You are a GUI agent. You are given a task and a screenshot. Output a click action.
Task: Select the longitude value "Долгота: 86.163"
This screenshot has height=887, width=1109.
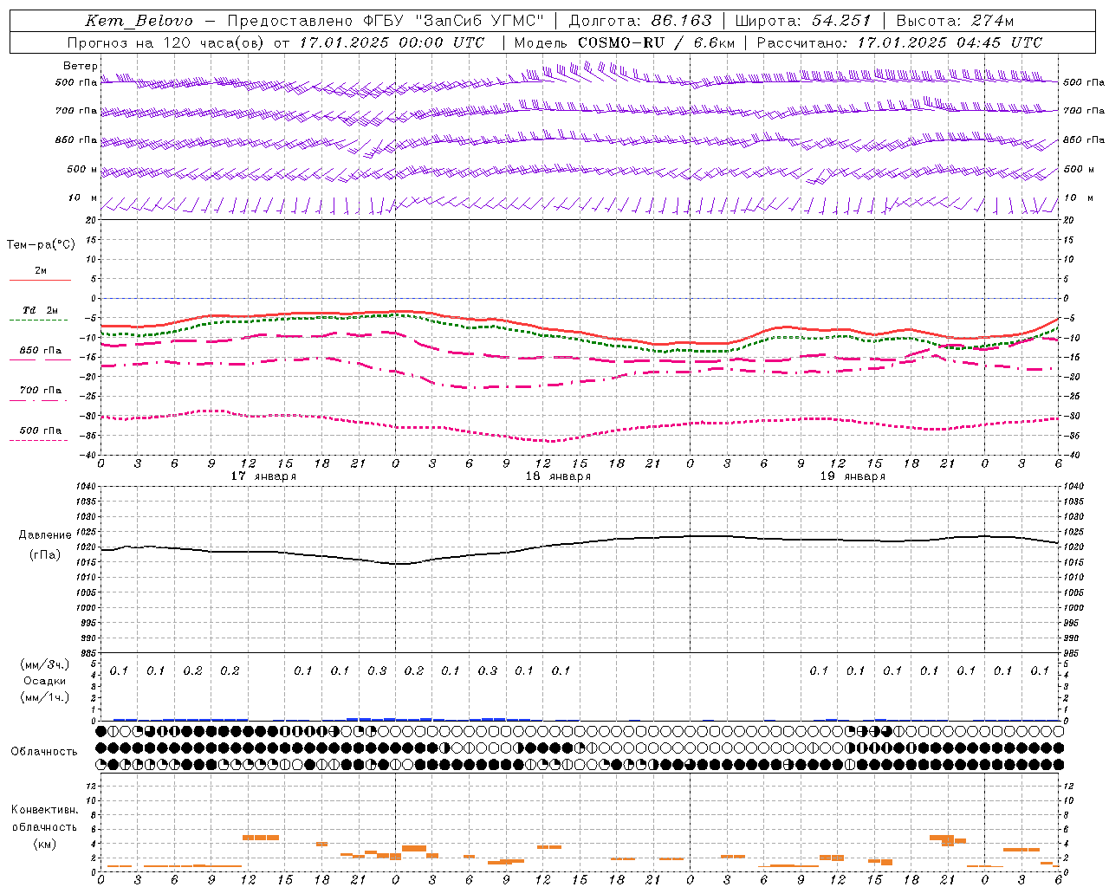(640, 21)
